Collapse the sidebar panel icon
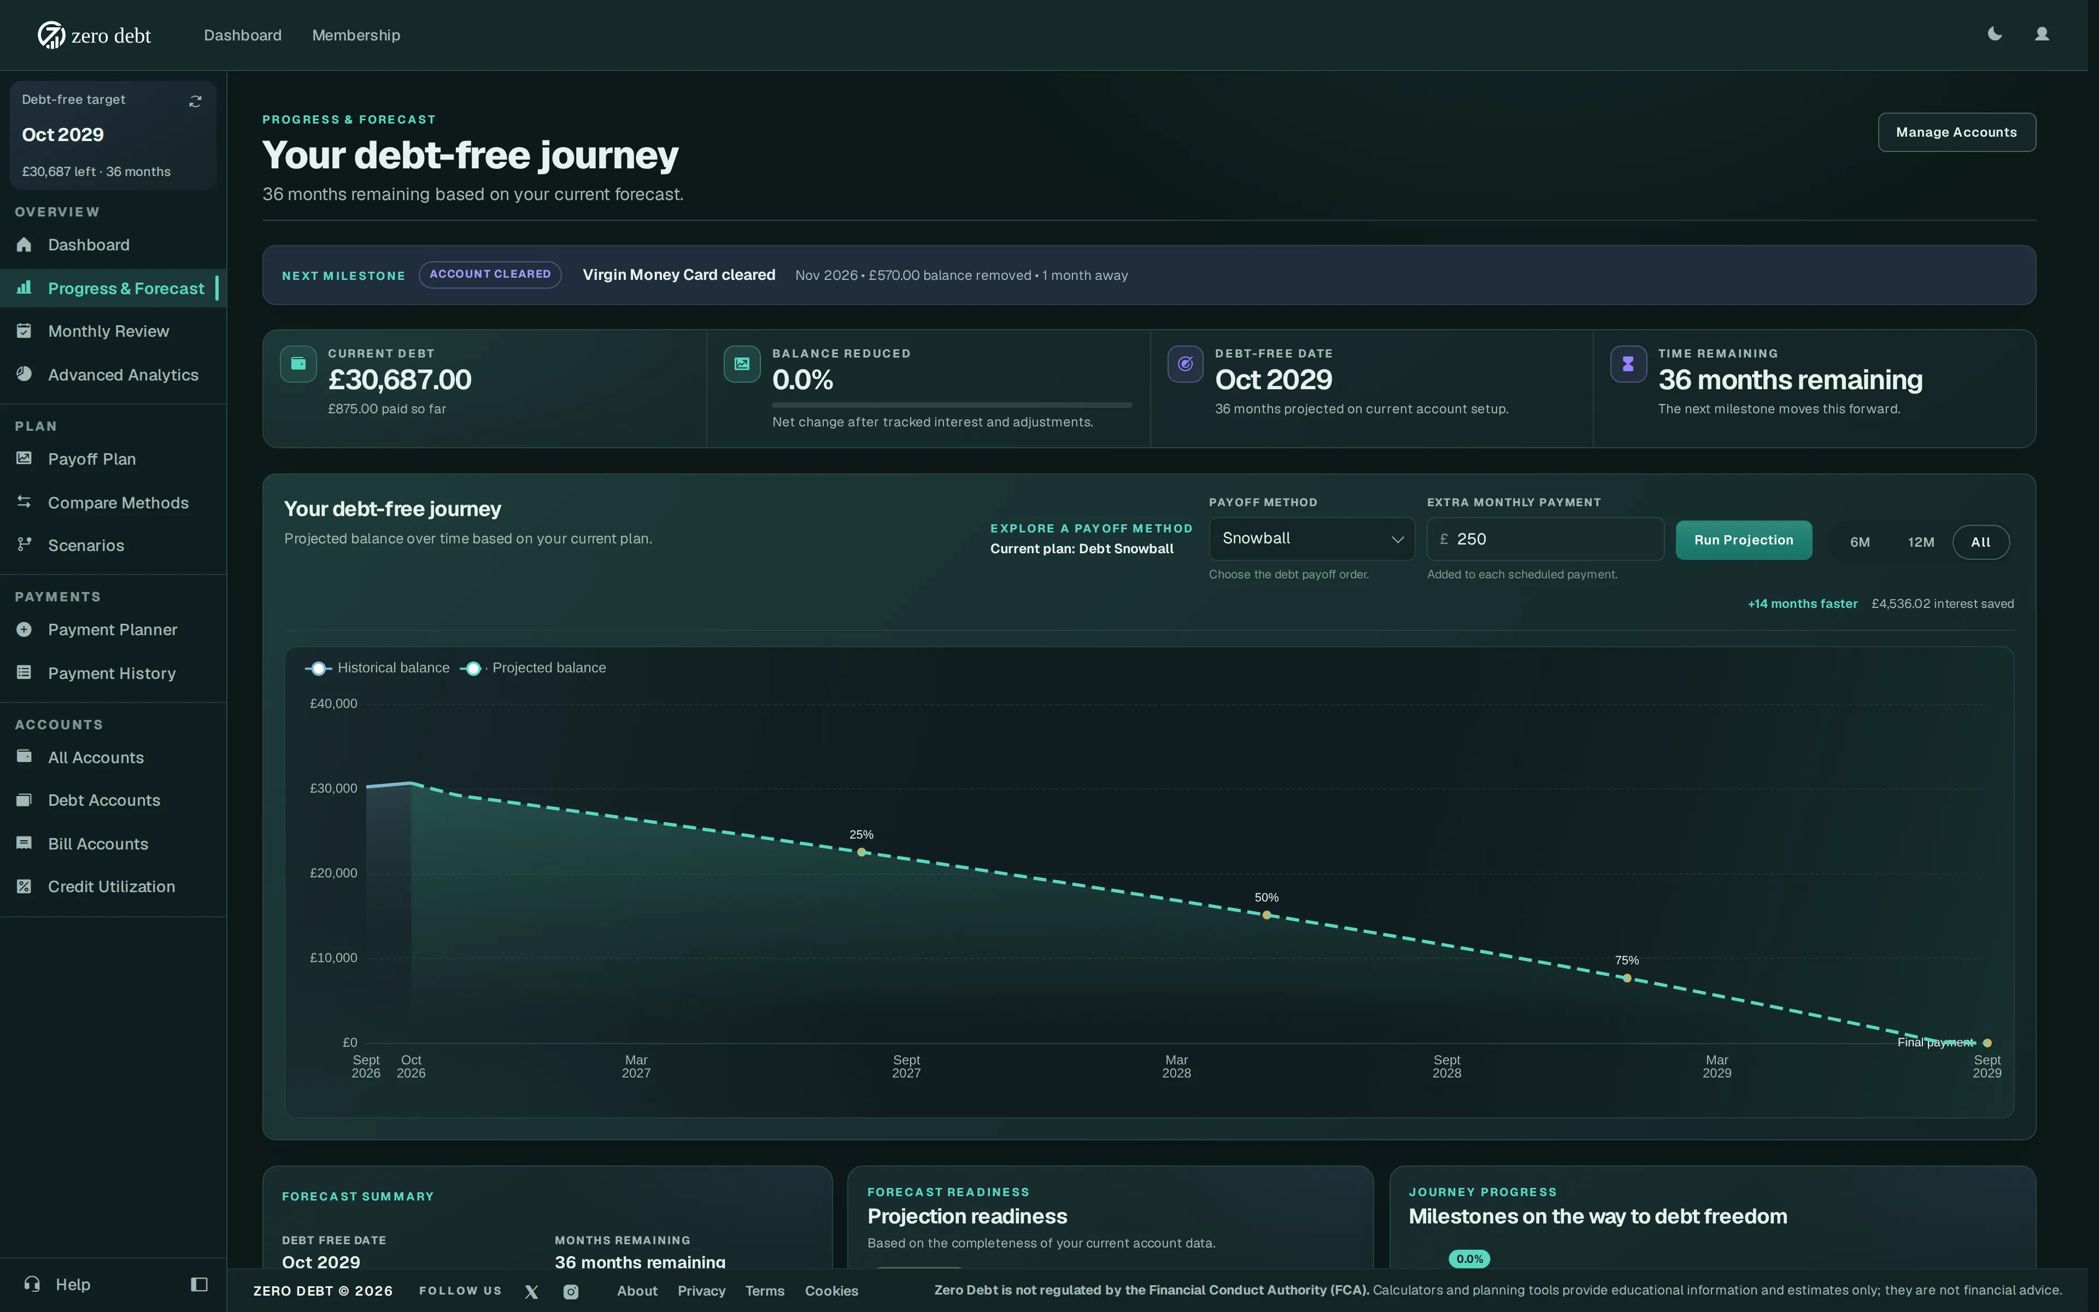 198,1284
